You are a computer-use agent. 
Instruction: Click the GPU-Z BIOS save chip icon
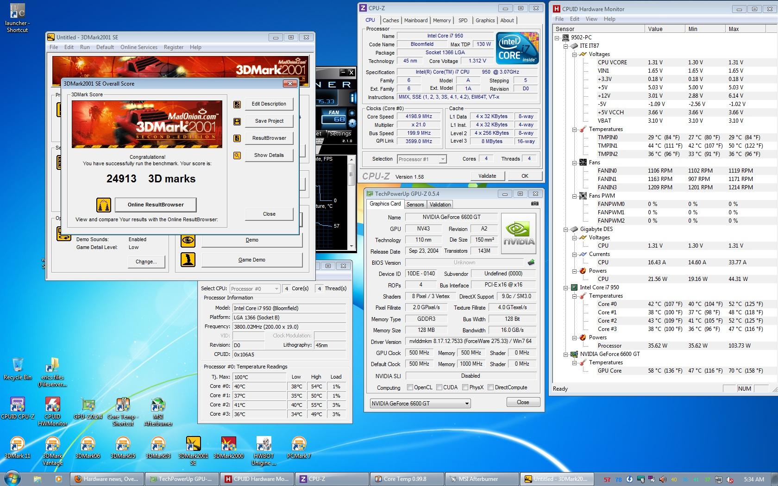tap(531, 262)
